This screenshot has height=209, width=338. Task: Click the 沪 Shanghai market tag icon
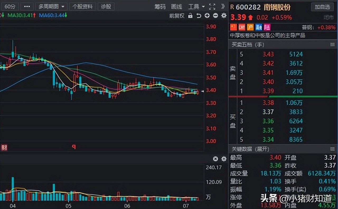point(250,27)
